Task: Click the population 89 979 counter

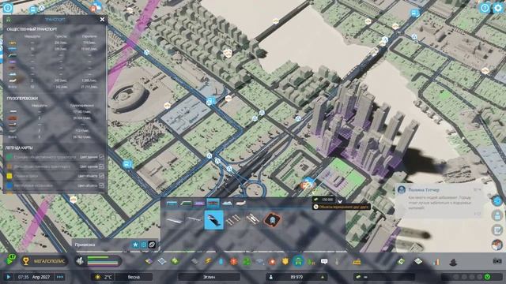Action: (x=296, y=277)
